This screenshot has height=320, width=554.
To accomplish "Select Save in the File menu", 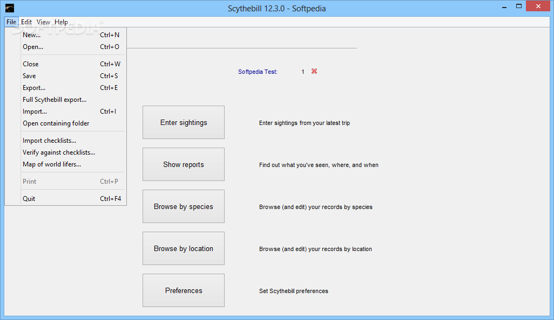I will (72, 76).
